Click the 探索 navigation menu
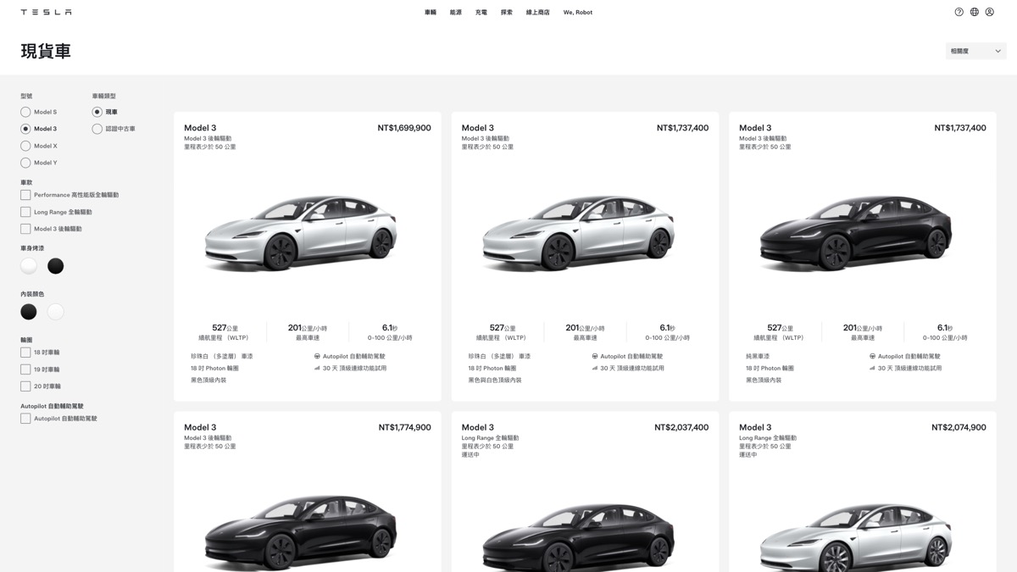The height and width of the screenshot is (572, 1017). [506, 12]
